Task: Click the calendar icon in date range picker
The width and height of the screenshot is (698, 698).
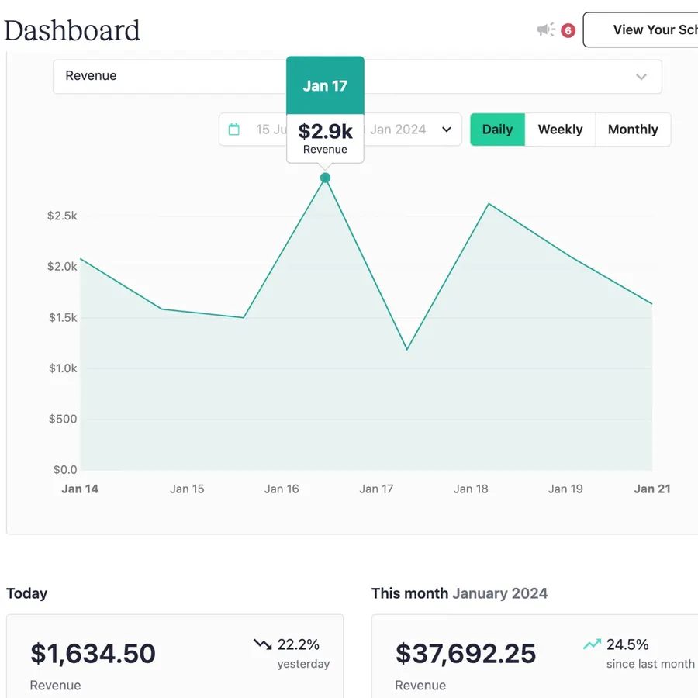Action: pyautogui.click(x=233, y=130)
